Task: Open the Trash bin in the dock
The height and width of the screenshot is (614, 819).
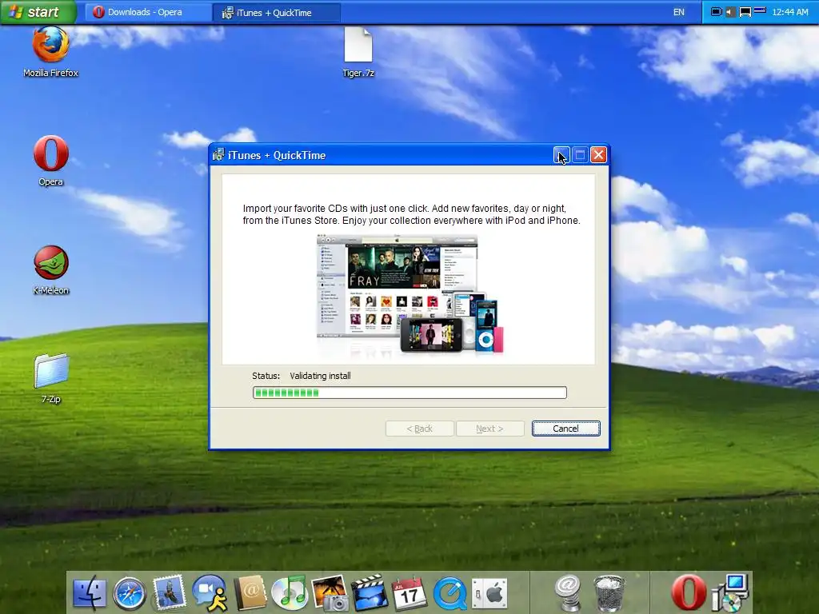Action: pos(609,593)
